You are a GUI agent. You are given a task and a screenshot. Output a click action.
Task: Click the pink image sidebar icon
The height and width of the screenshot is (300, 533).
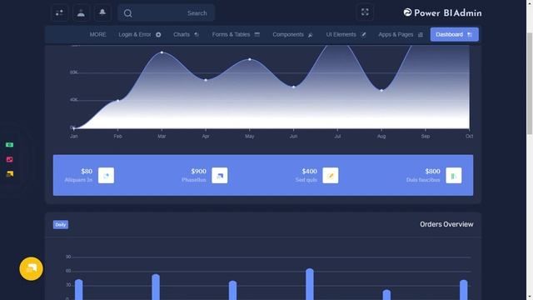point(9,159)
